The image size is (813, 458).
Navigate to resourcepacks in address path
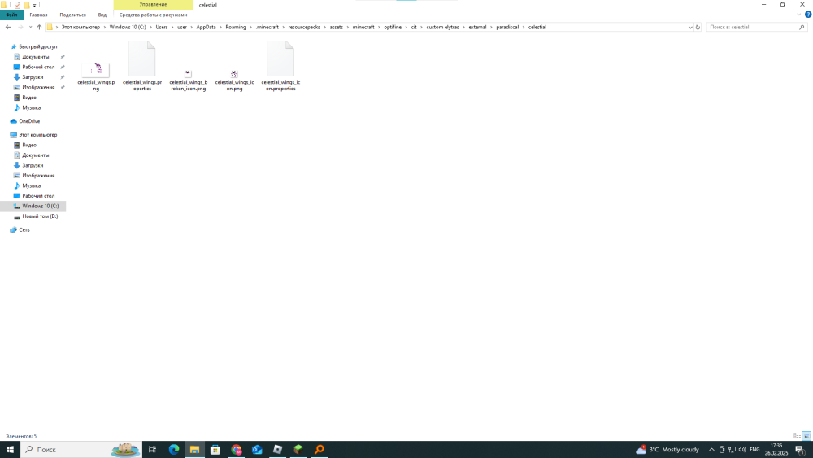(304, 27)
